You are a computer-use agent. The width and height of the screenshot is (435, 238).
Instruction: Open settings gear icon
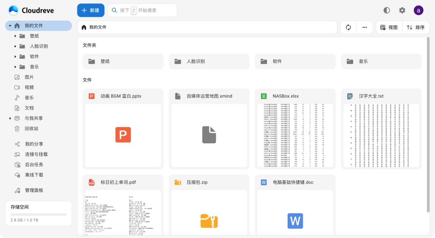tap(402, 10)
